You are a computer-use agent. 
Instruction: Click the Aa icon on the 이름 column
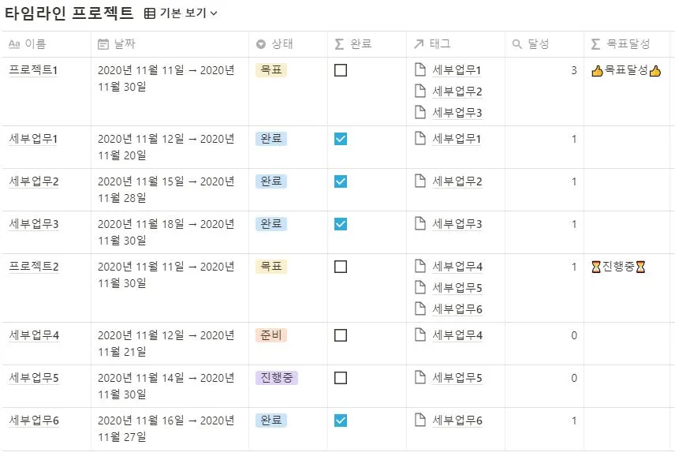14,44
